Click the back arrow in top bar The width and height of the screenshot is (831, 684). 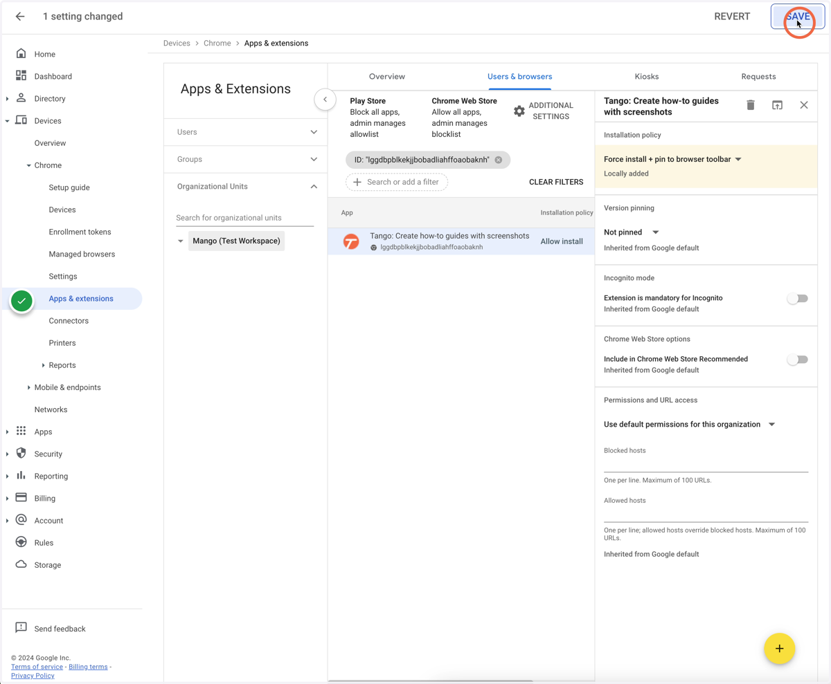tap(20, 17)
